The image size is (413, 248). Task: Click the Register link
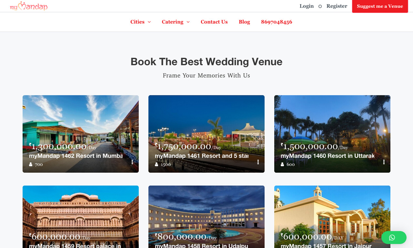337,6
